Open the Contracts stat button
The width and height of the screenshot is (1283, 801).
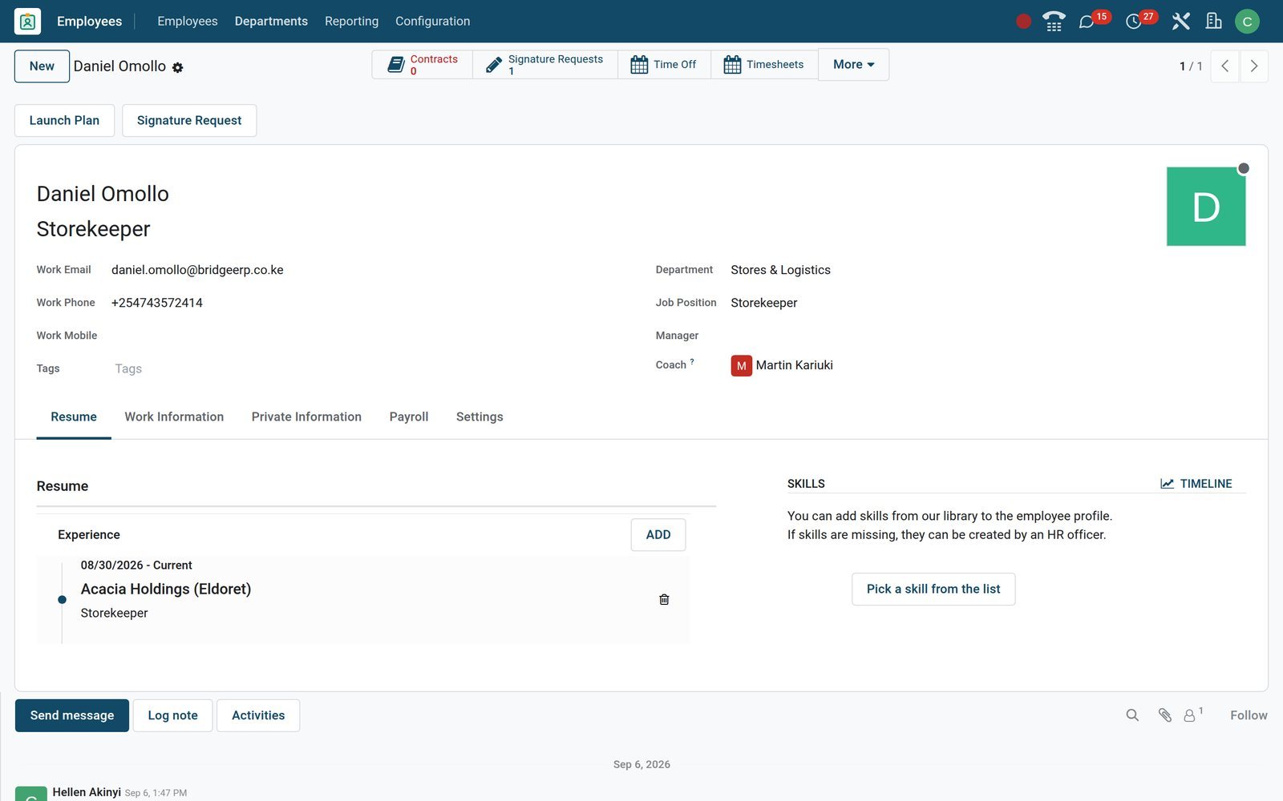[423, 65]
